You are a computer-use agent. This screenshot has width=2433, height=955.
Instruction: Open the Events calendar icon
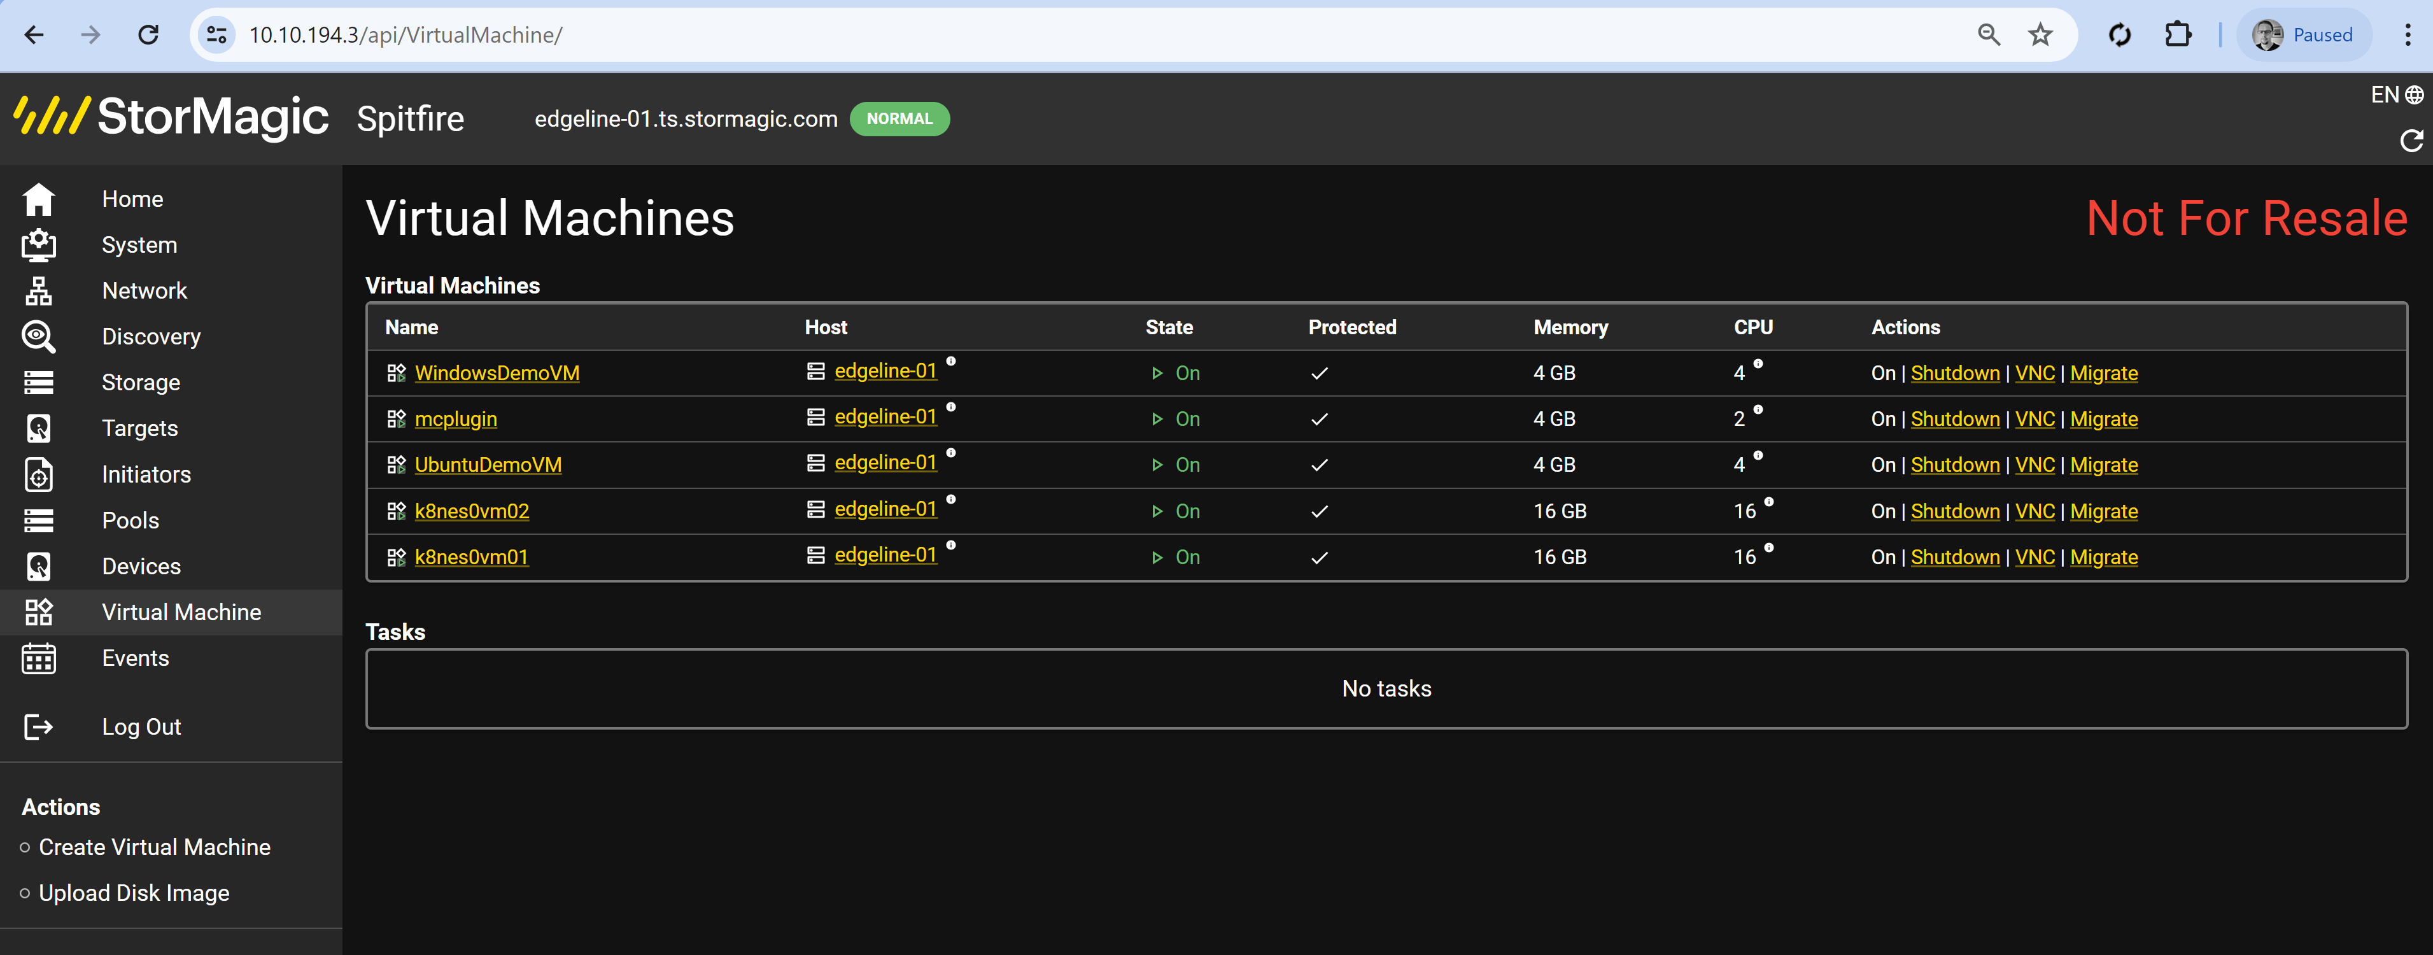coord(39,658)
